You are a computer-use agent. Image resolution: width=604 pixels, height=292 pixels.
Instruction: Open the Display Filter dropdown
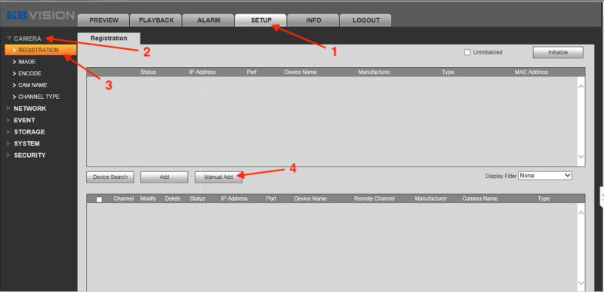tap(545, 176)
